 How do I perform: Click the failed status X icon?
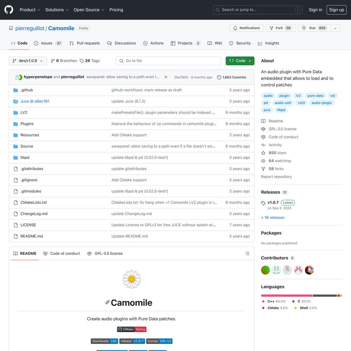pyautogui.click(x=166, y=77)
